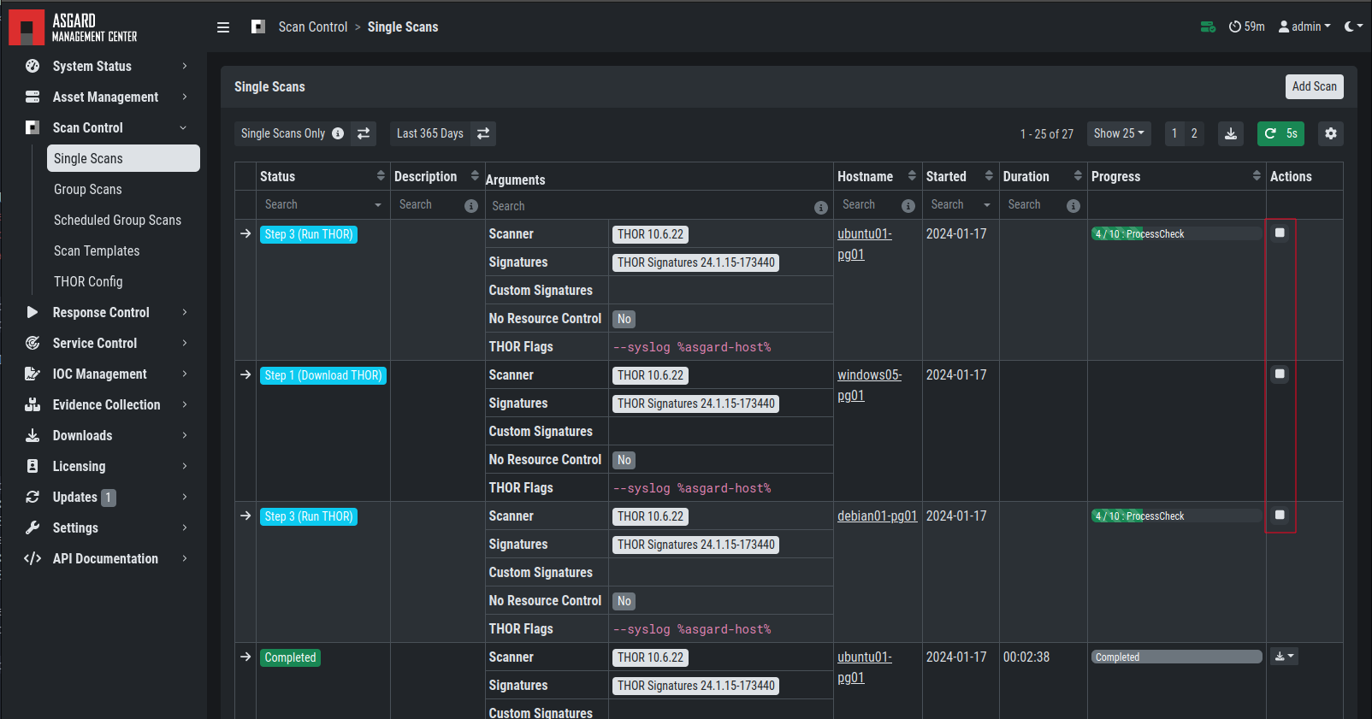The height and width of the screenshot is (719, 1372).
Task: Toggle the 5s auto-refresh button
Action: pos(1280,133)
